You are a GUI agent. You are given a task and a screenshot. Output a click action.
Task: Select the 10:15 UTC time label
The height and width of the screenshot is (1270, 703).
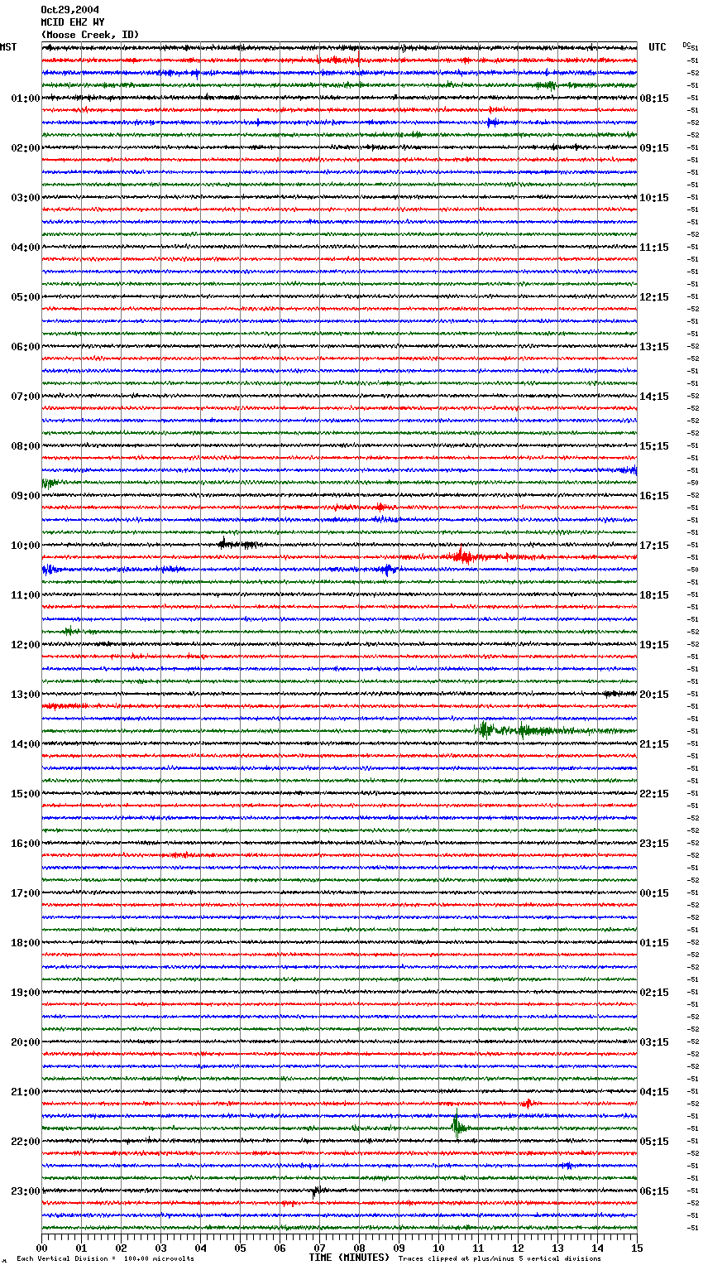(x=654, y=198)
